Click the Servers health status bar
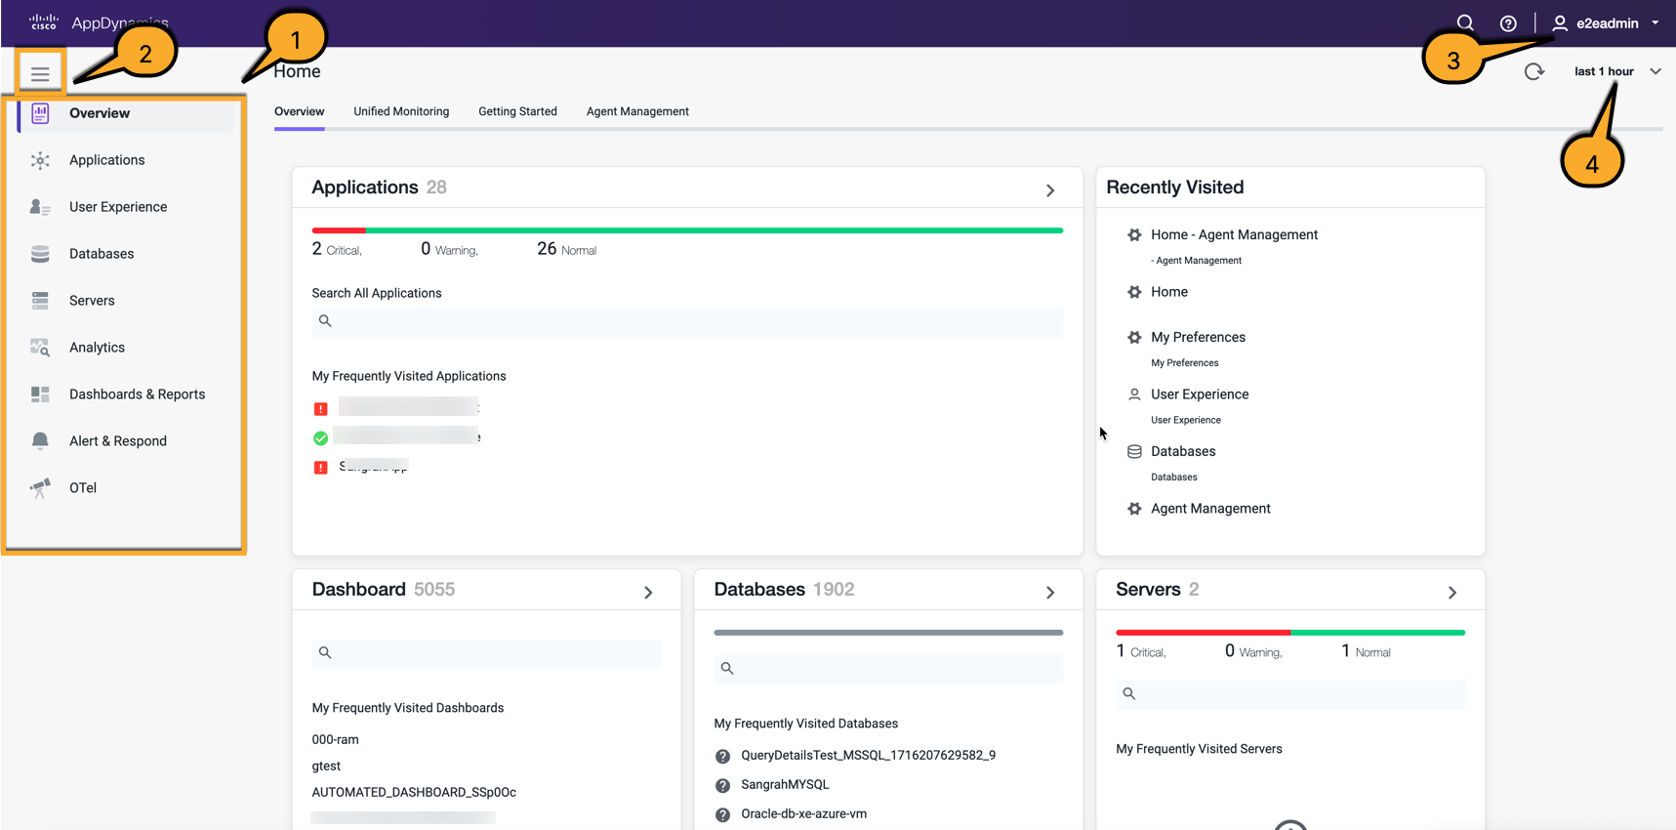Image resolution: width=1676 pixels, height=830 pixels. click(1290, 633)
